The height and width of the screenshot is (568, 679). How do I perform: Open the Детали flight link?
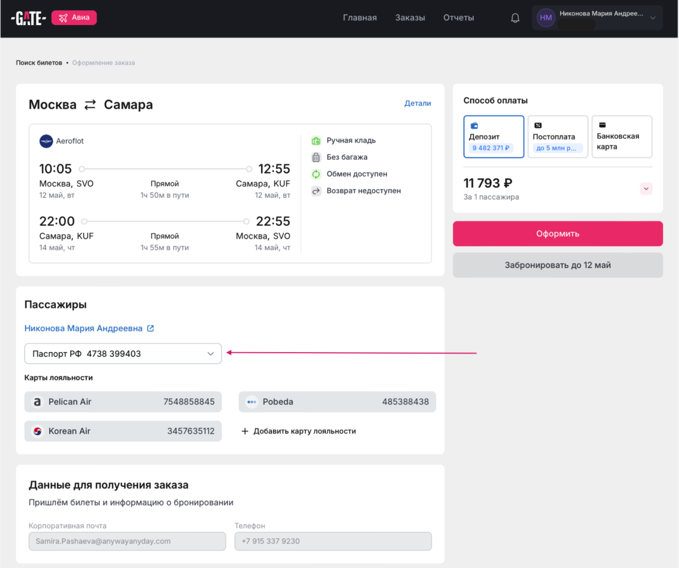click(417, 103)
